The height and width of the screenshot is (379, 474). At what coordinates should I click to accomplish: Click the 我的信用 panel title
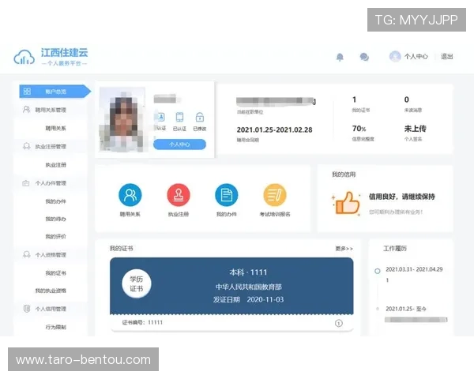tap(344, 174)
